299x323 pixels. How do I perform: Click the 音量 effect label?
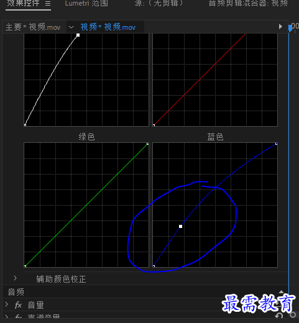click(x=35, y=305)
